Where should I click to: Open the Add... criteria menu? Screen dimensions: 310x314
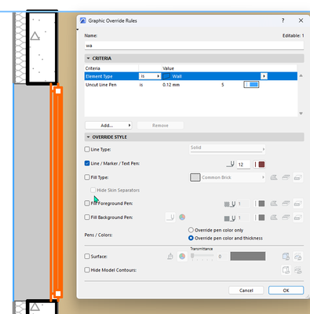coord(108,126)
